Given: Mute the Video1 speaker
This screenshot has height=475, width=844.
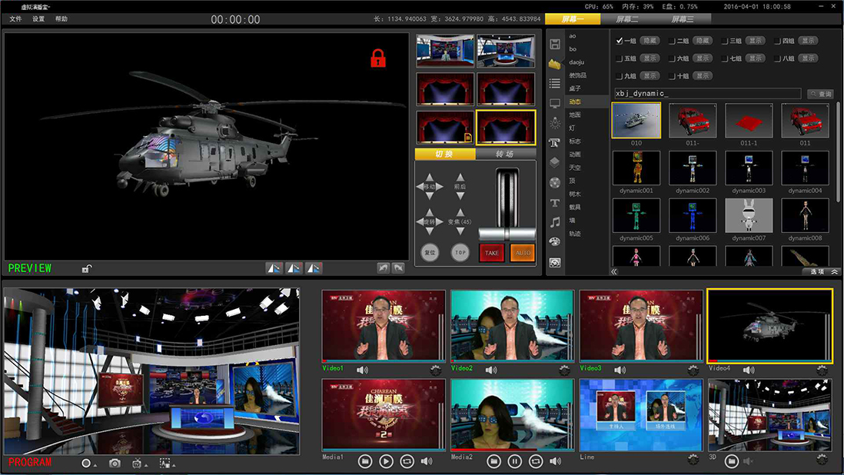Looking at the screenshot, I should 362,370.
